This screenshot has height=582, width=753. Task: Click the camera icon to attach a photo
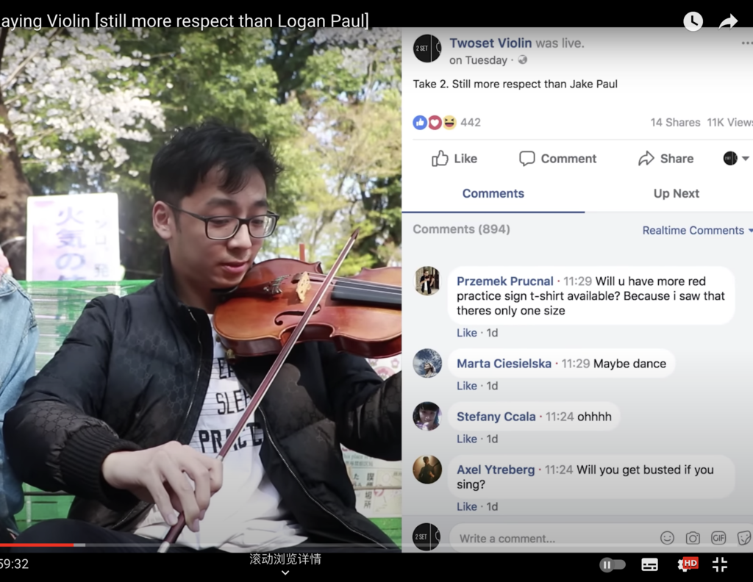(693, 538)
